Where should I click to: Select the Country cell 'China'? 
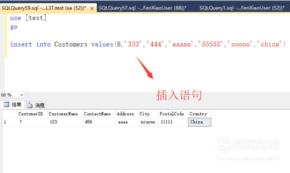199,122
